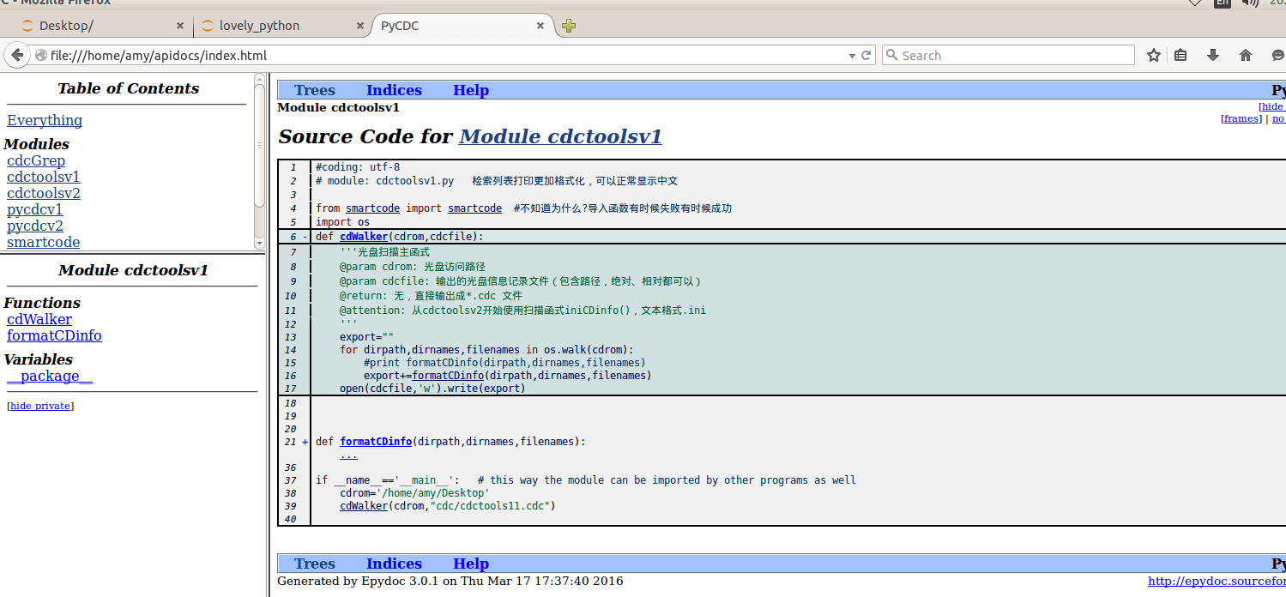Open the URL history dropdown arrow
This screenshot has height=597, width=1286.
(x=851, y=56)
